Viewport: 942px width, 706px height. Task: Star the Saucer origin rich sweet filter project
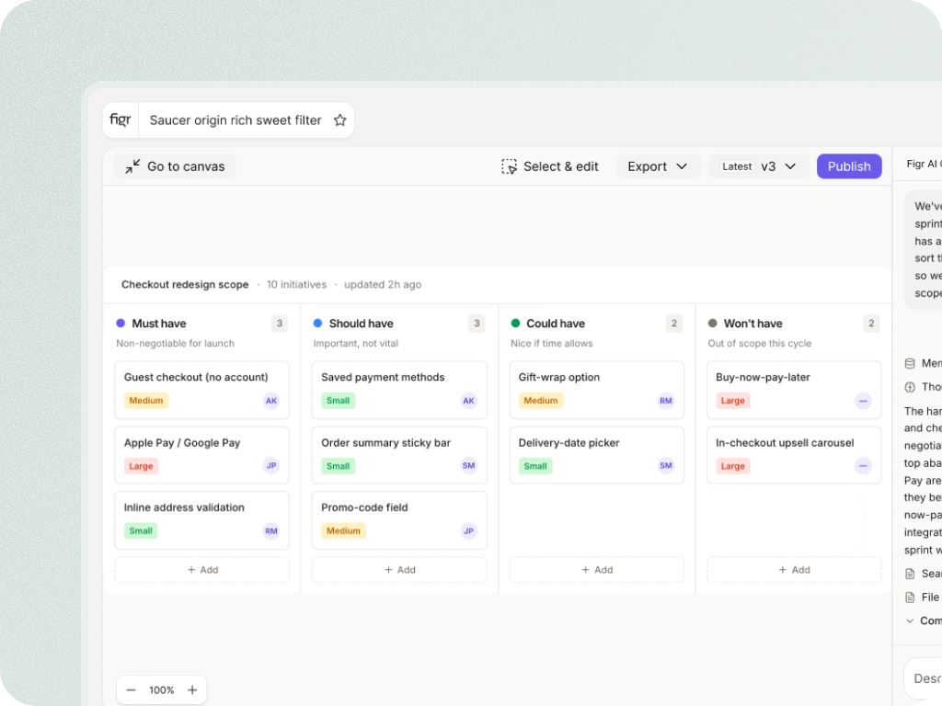(340, 120)
